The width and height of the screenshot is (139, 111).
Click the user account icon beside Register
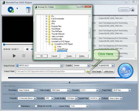pyautogui.click(x=133, y=10)
